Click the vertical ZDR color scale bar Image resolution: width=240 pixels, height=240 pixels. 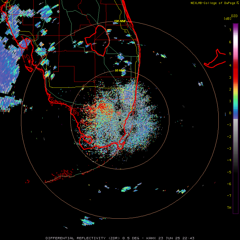click(235, 118)
